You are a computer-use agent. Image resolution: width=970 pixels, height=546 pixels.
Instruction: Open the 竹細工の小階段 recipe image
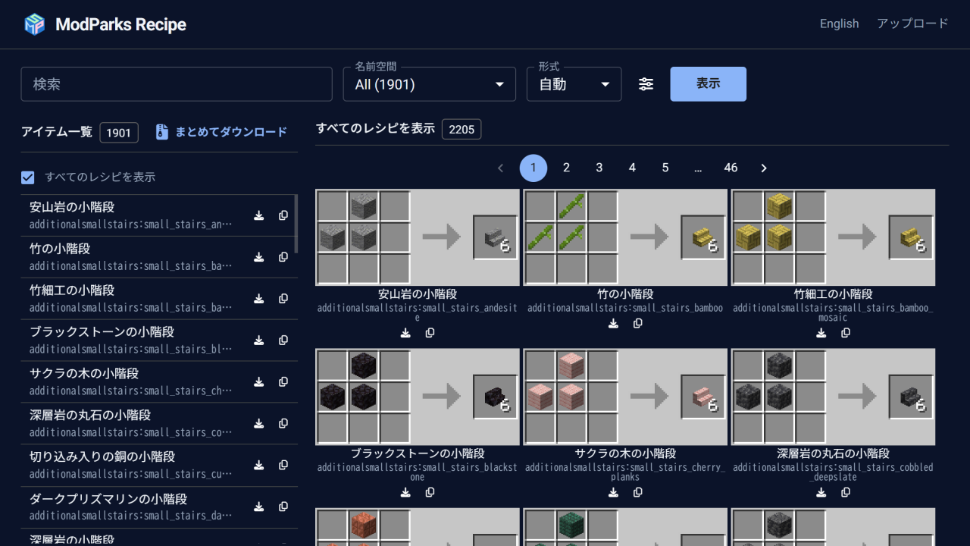833,237
